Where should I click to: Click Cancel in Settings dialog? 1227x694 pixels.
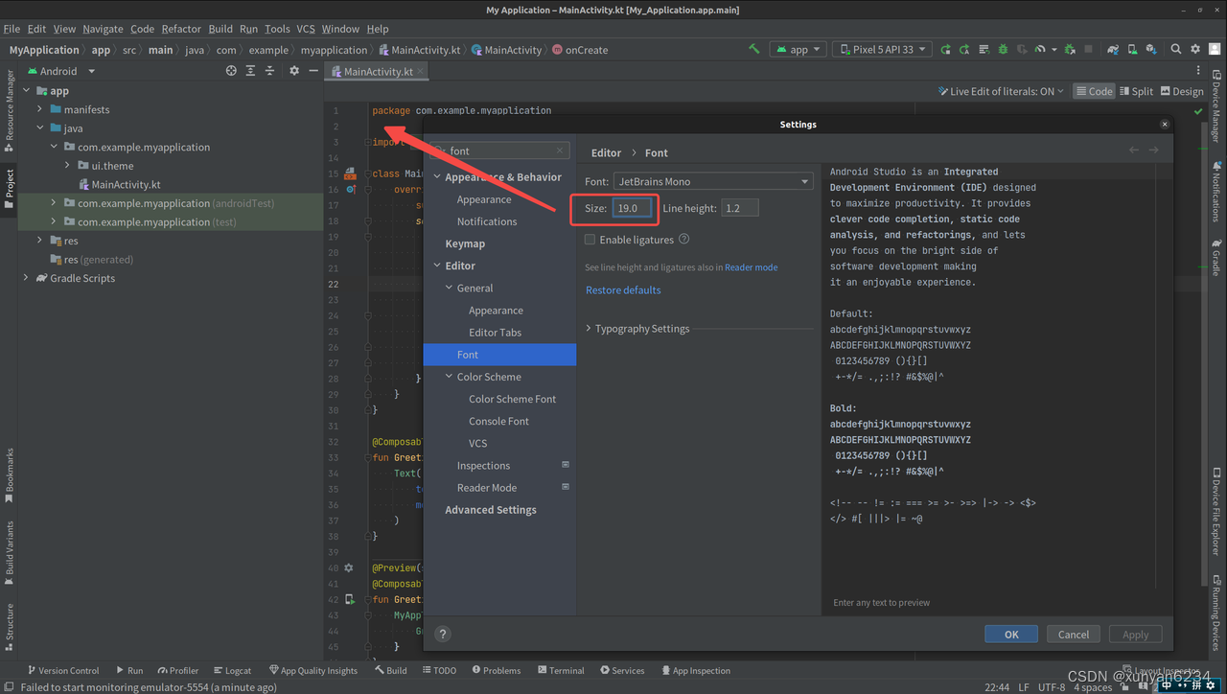[1074, 634]
